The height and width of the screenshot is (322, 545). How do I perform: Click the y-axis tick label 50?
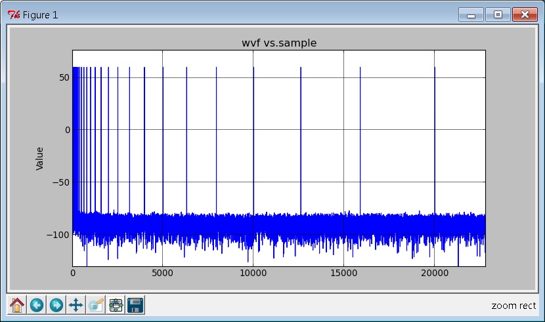point(64,77)
